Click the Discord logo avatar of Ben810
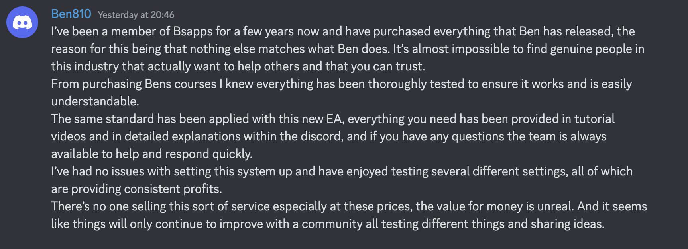 [x=22, y=22]
